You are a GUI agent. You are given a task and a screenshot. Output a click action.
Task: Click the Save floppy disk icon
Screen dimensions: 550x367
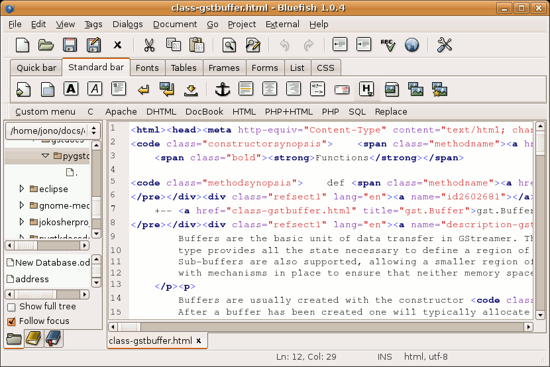pos(70,45)
